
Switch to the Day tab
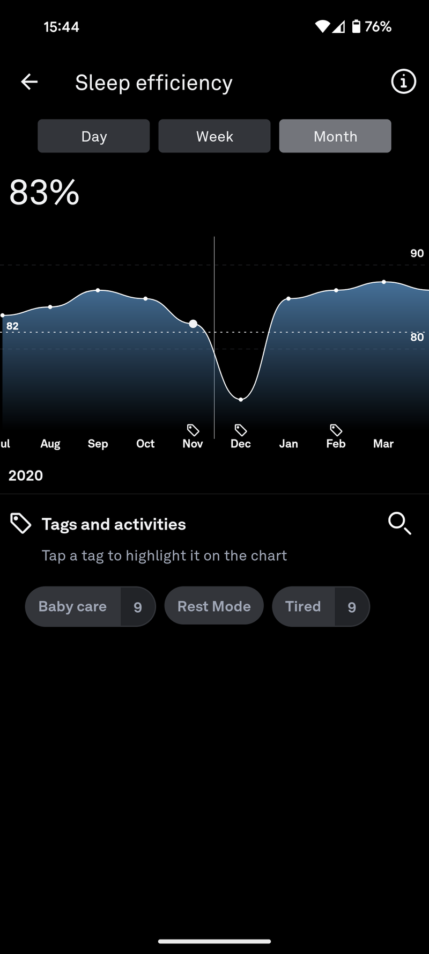click(x=94, y=136)
